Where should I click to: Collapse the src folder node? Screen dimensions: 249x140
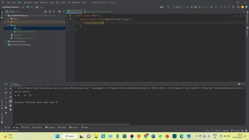(x=9, y=25)
